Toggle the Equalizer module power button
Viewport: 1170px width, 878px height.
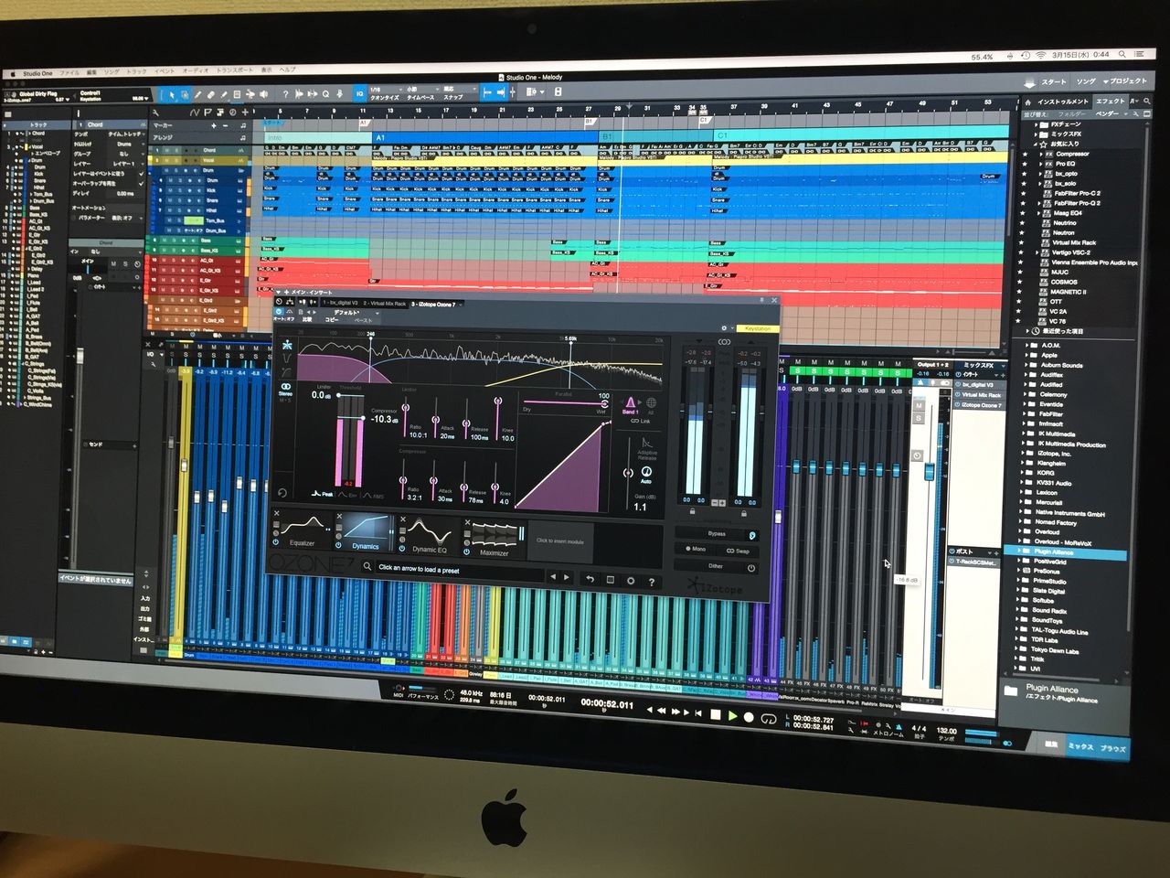(x=276, y=541)
